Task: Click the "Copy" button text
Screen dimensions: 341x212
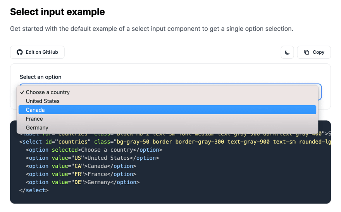Action: 319,52
